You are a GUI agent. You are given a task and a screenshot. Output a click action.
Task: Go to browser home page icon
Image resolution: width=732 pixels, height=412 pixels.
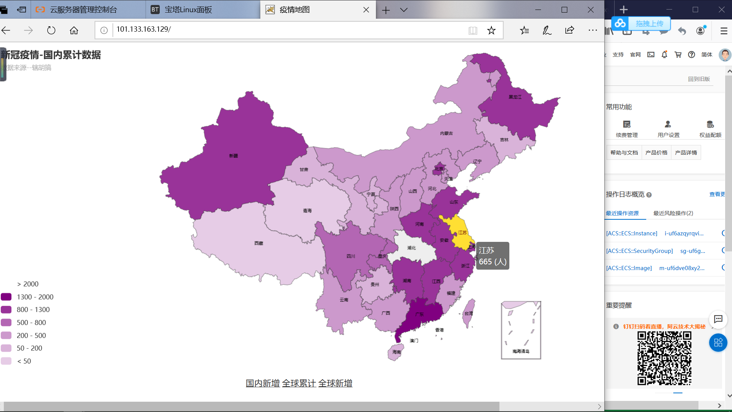(x=74, y=30)
